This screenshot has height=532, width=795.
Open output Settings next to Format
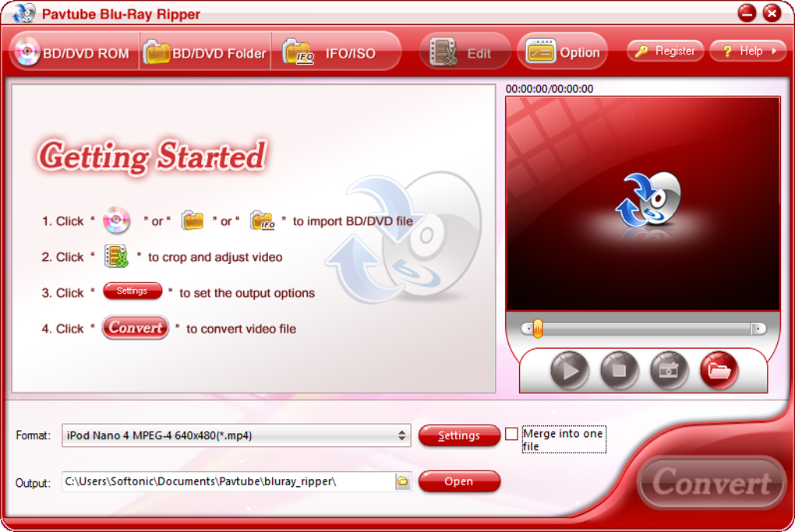459,435
